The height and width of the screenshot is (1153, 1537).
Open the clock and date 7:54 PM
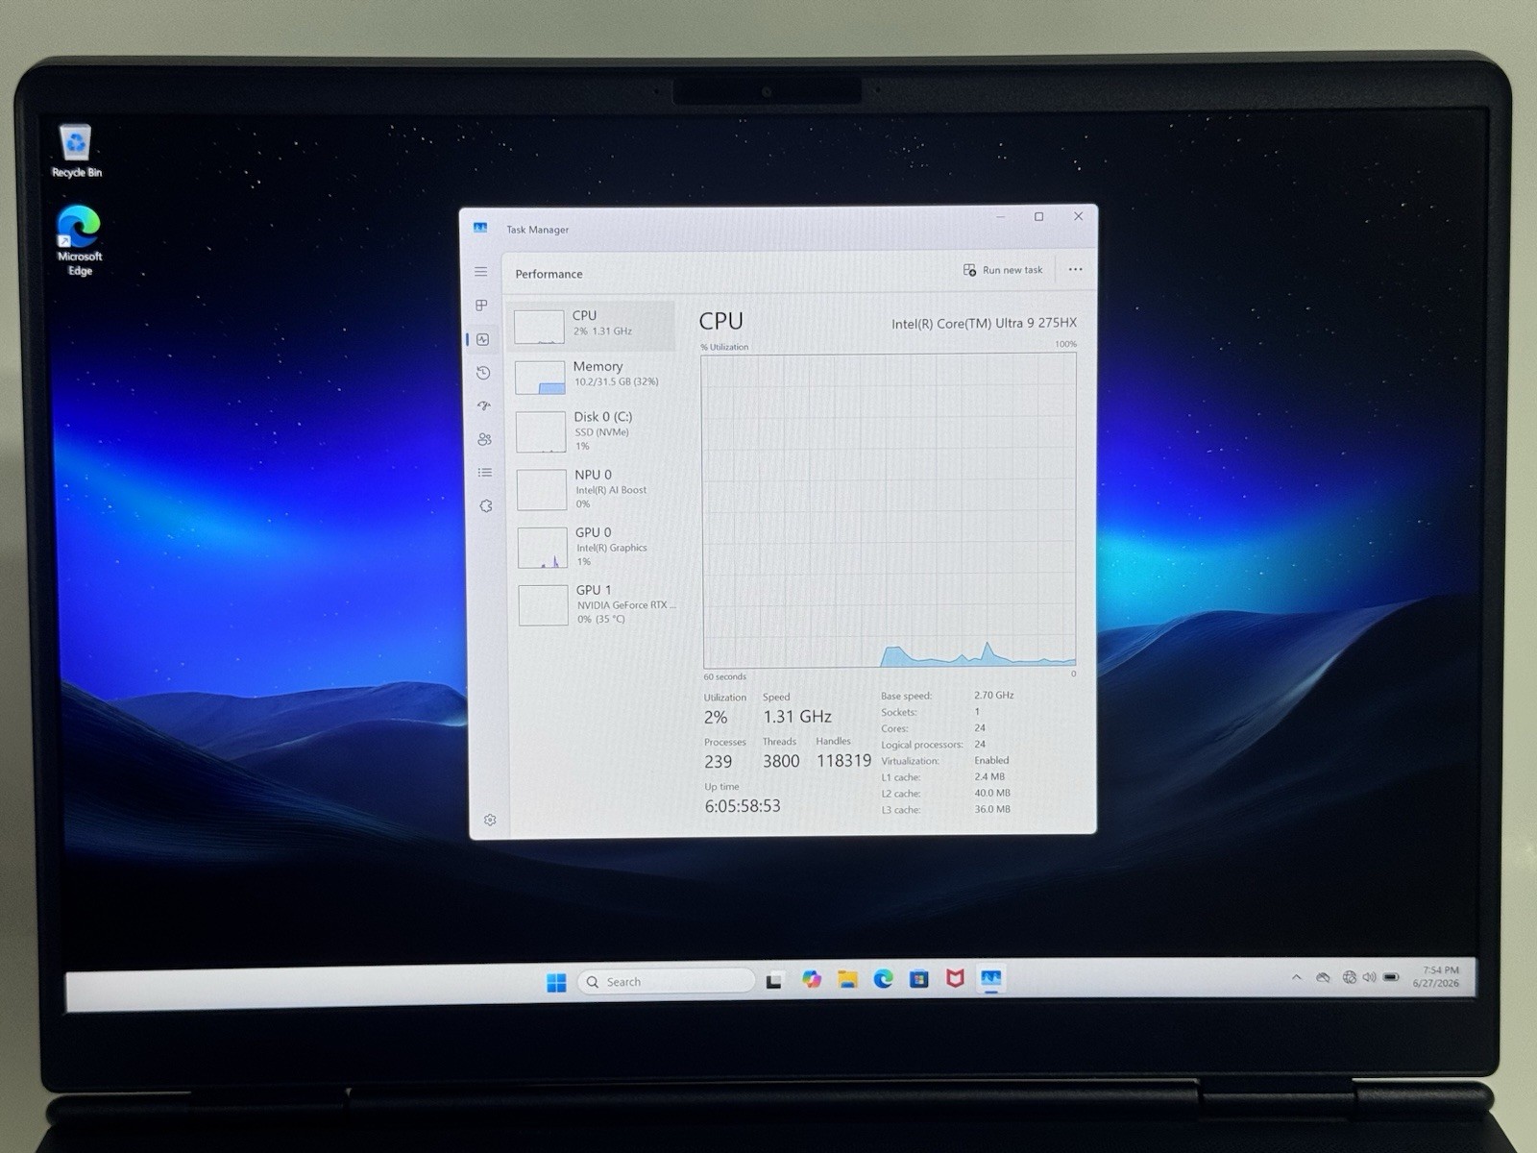(x=1437, y=976)
